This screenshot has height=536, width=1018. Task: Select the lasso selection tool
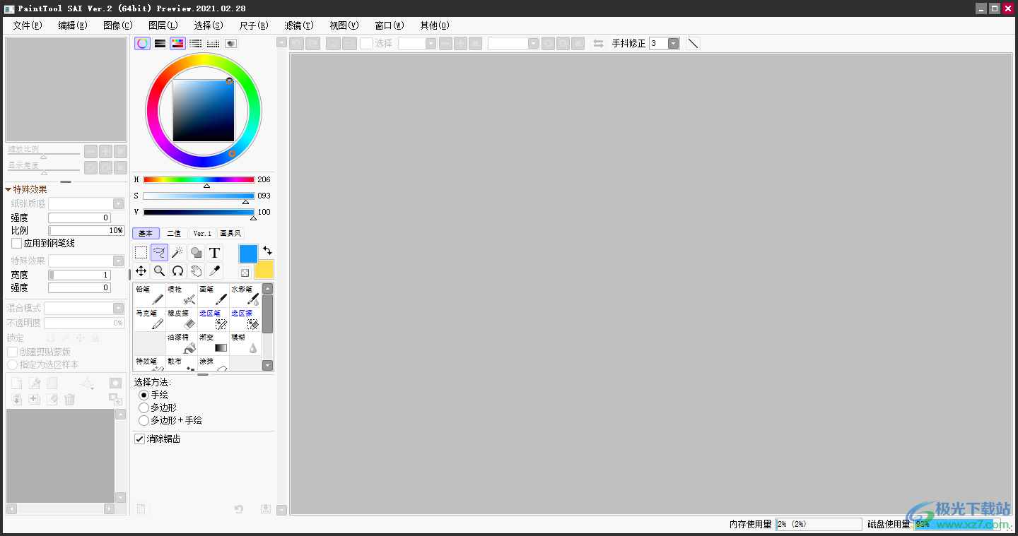click(x=160, y=252)
